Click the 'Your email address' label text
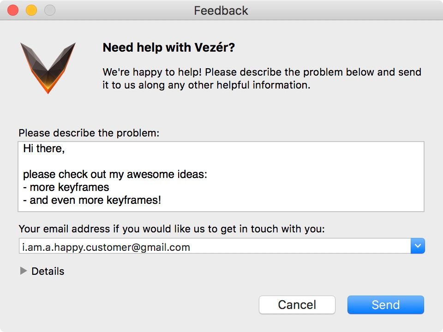443x332 pixels. [172, 229]
